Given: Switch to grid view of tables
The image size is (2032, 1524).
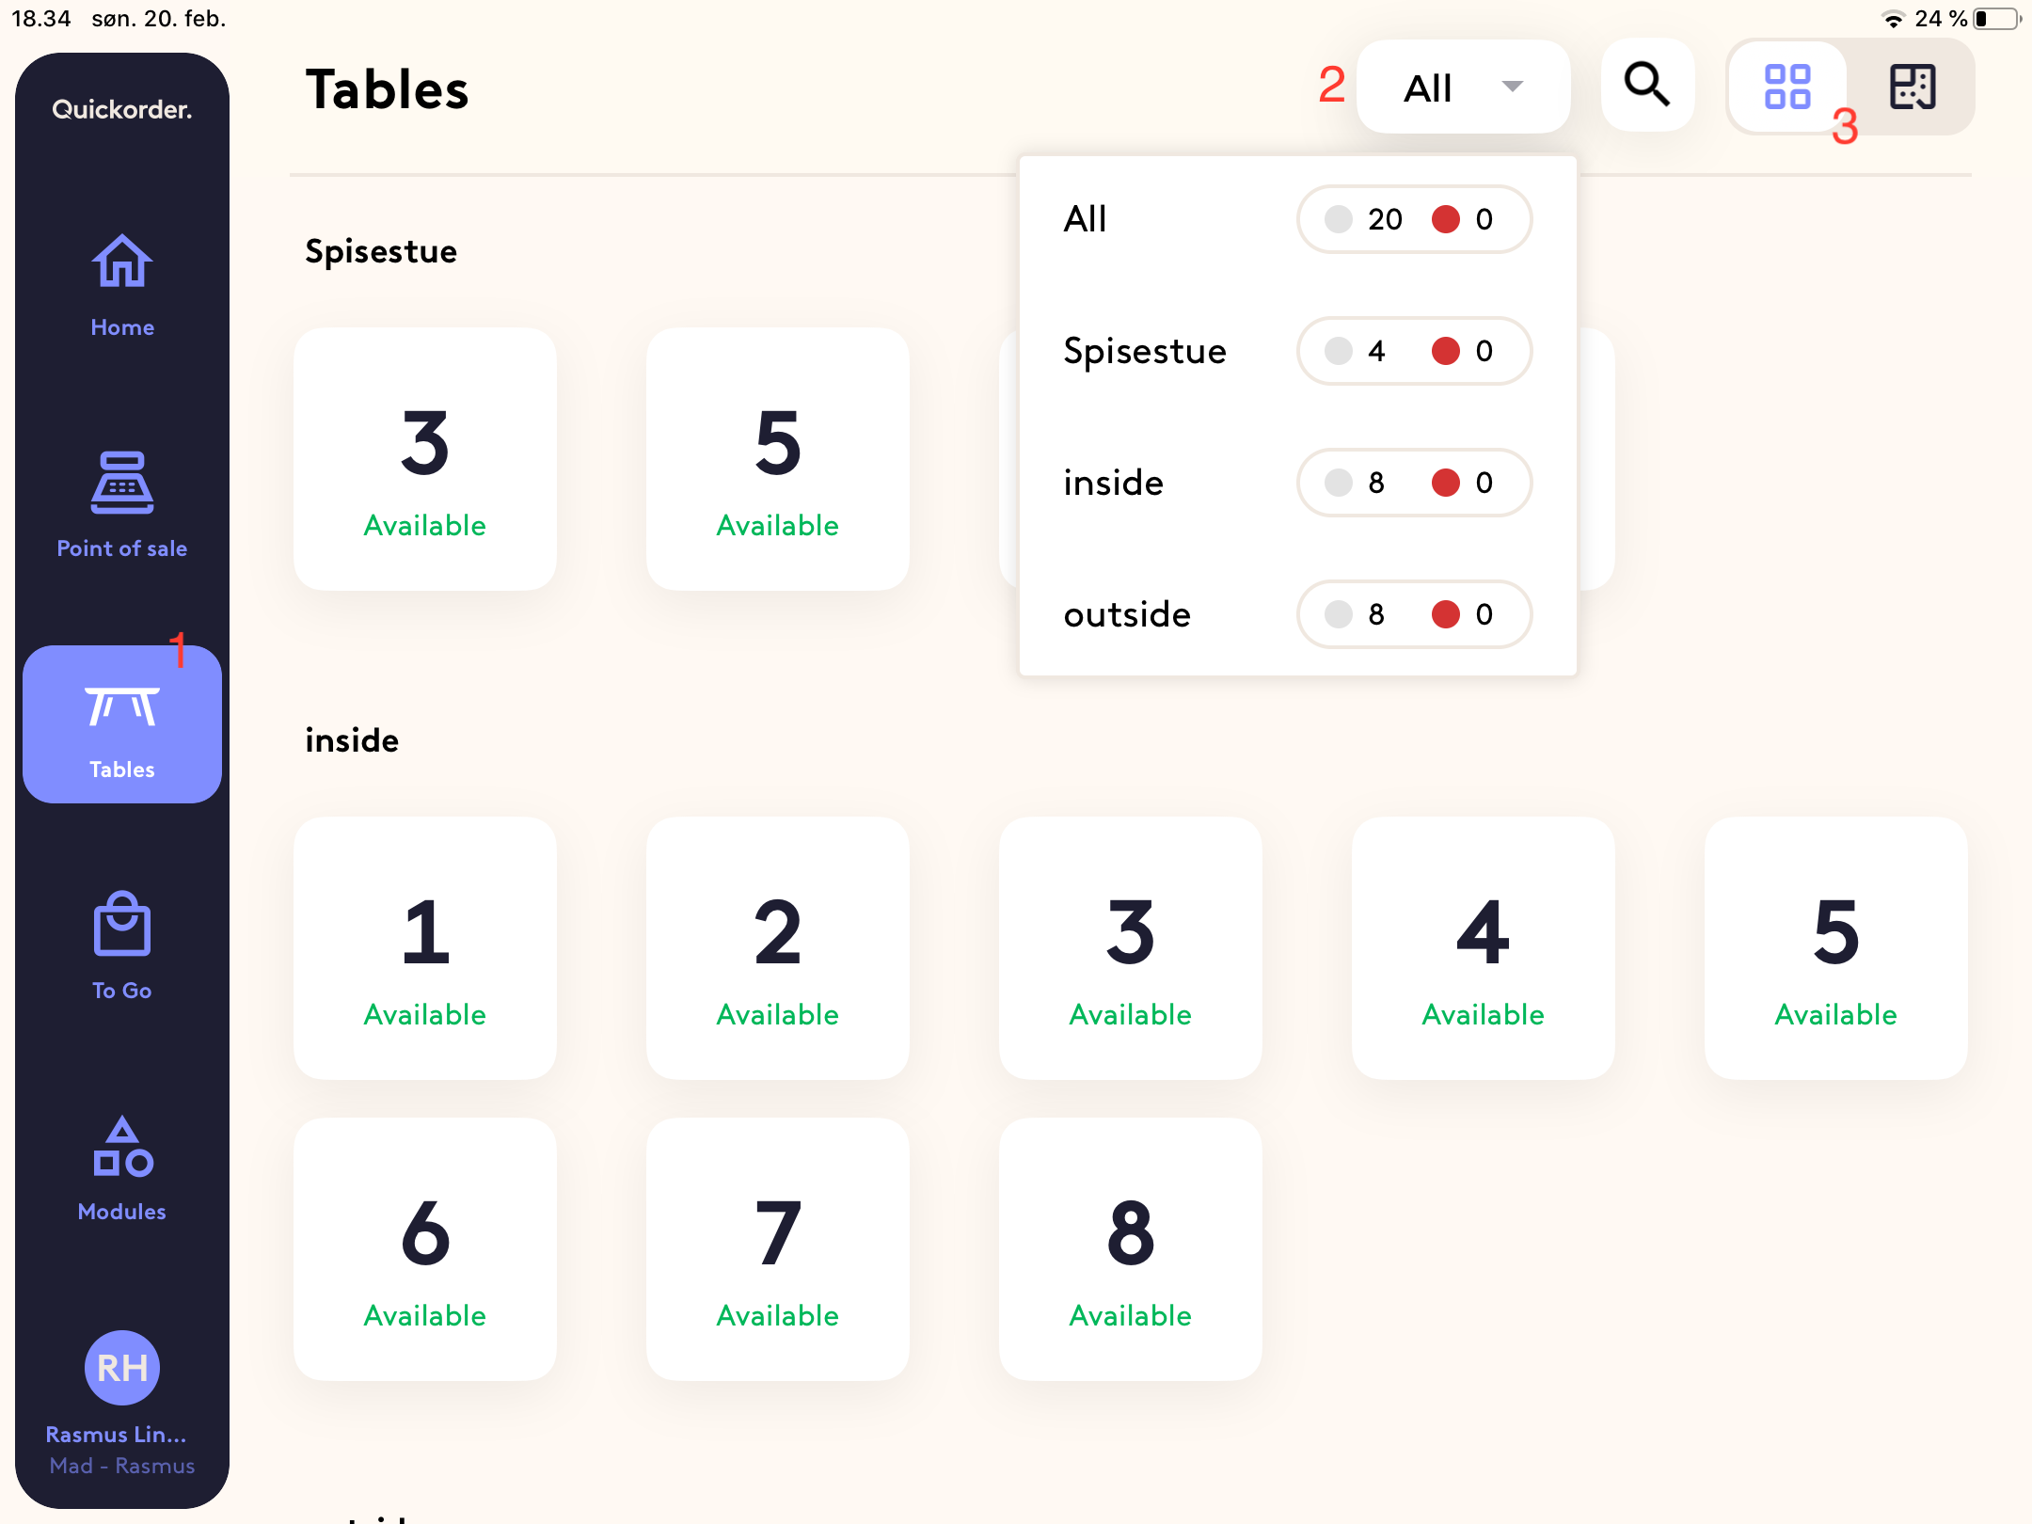Looking at the screenshot, I should (1787, 87).
